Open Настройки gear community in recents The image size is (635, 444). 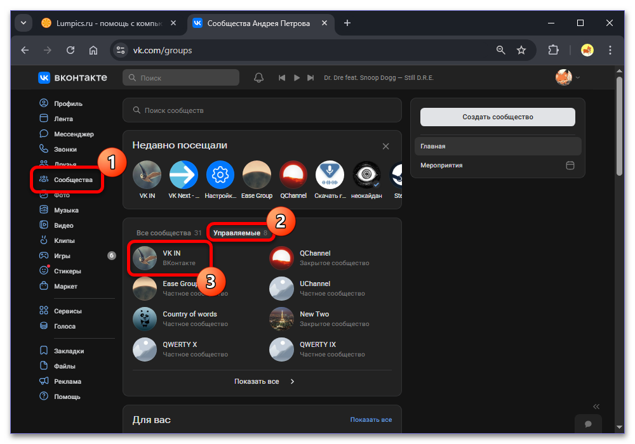[x=220, y=180]
